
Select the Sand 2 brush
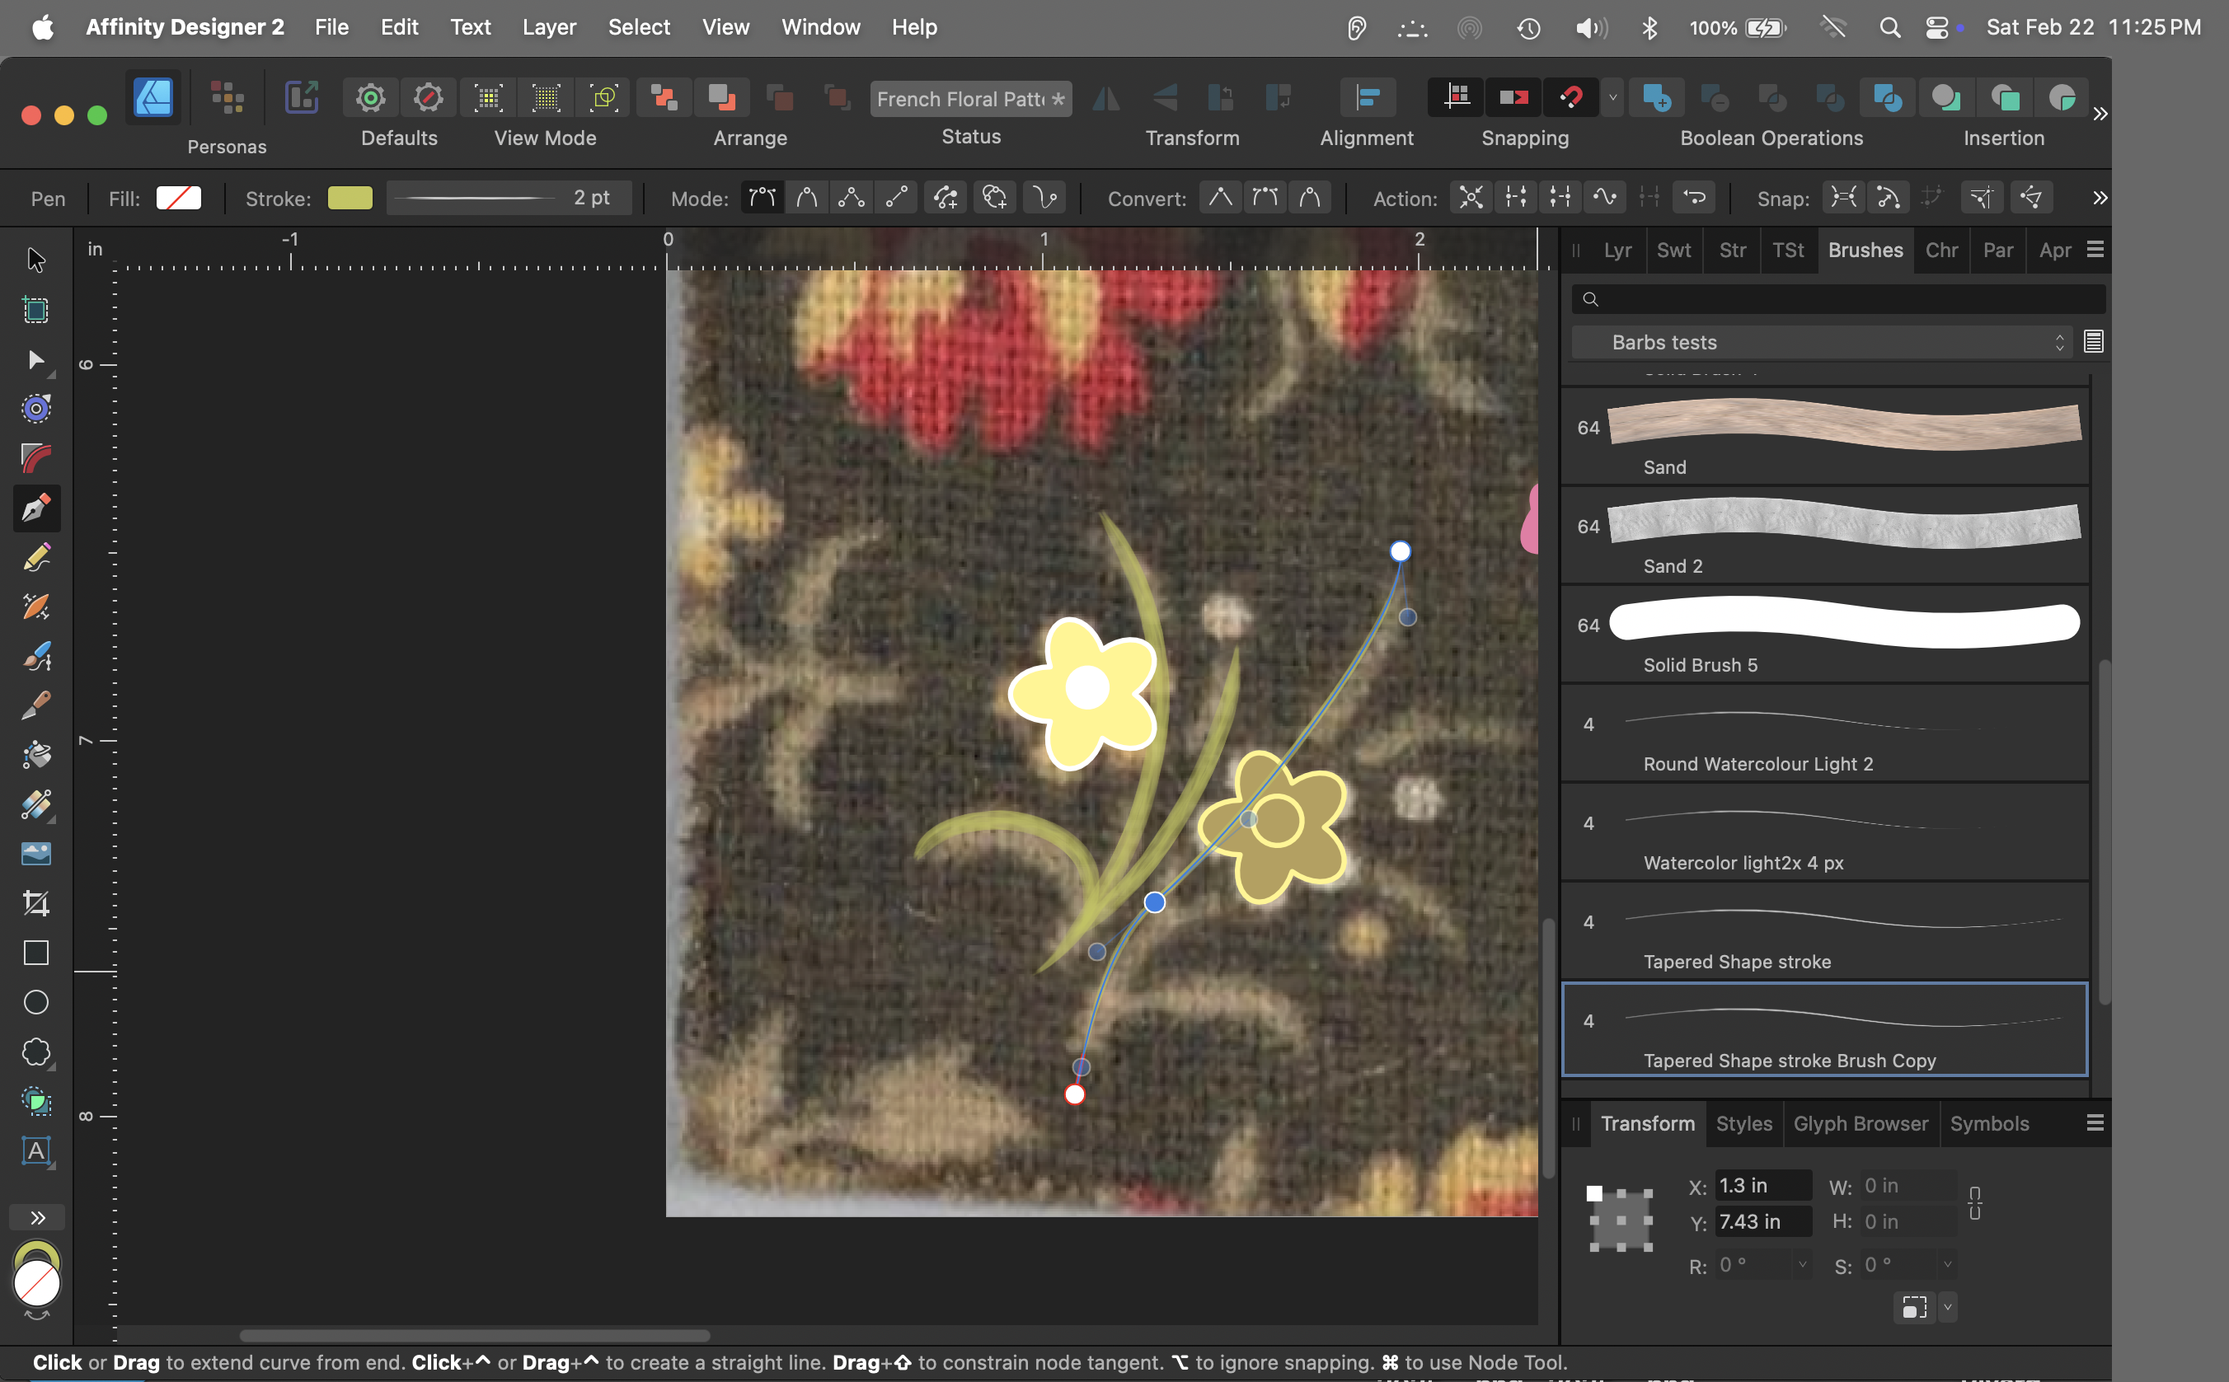click(1825, 536)
